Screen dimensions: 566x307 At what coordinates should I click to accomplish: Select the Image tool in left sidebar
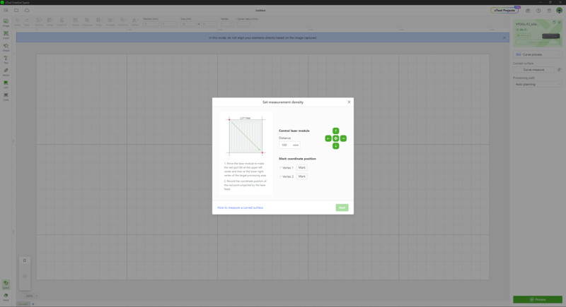[6, 23]
